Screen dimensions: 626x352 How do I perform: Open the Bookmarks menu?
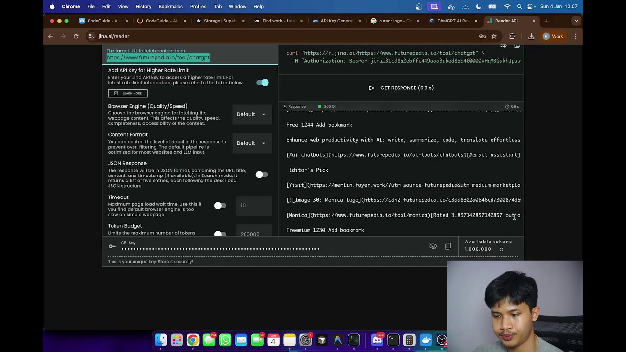171,6
